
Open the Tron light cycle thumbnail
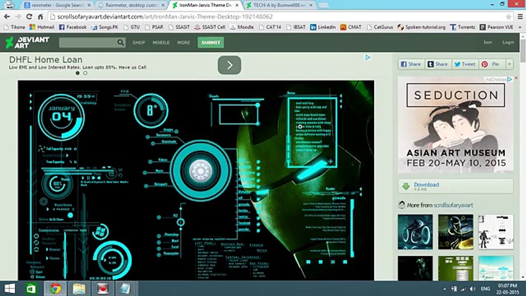(415, 232)
